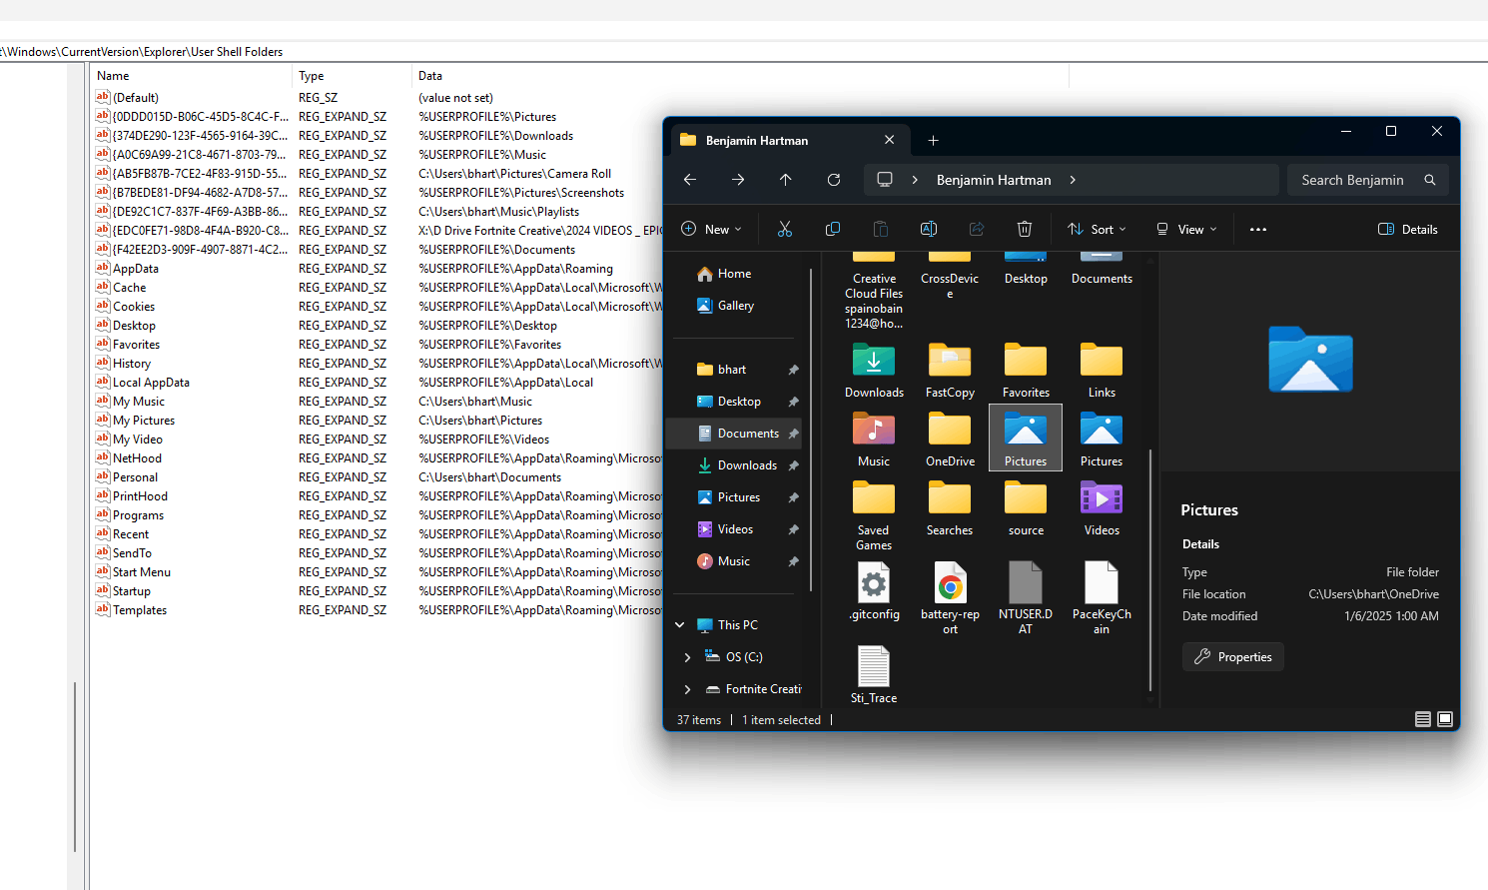The image size is (1488, 890).
Task: Select the .gitconfig file
Action: (874, 591)
